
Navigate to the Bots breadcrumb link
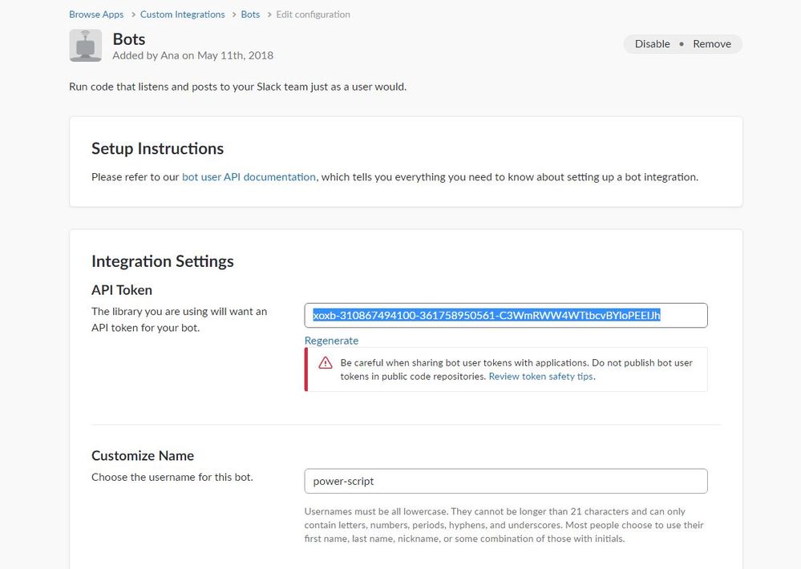tap(250, 14)
